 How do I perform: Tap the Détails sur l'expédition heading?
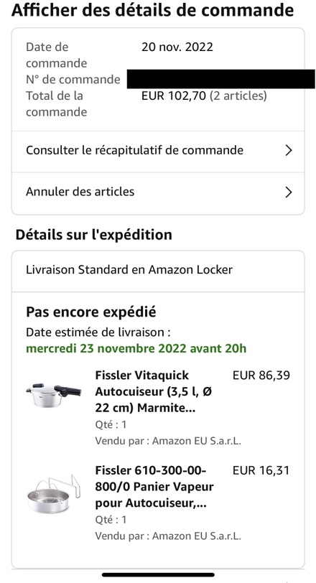pyautogui.click(x=93, y=235)
